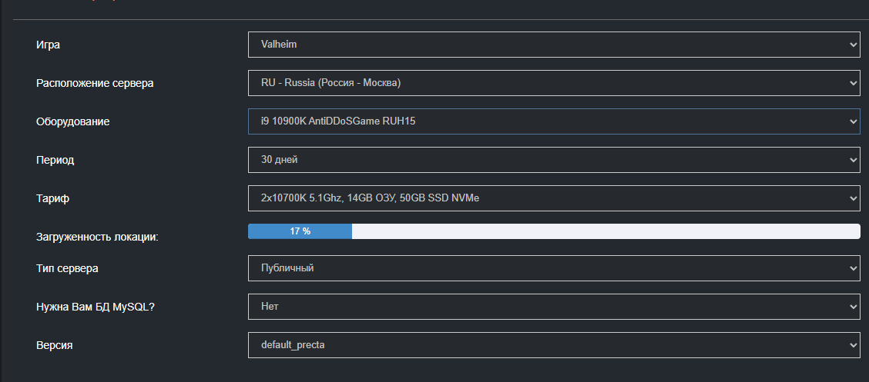869x382 pixels.
Task: Click the Тип сервера label
Action: [x=67, y=268]
